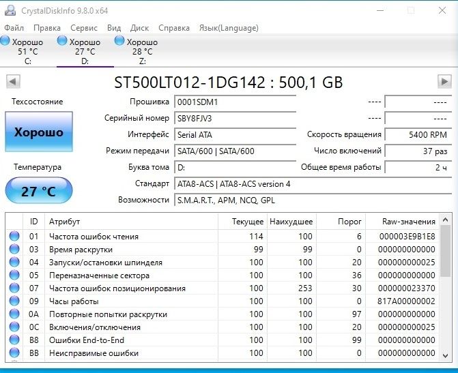Click the blue status orb above C:

click(5, 40)
